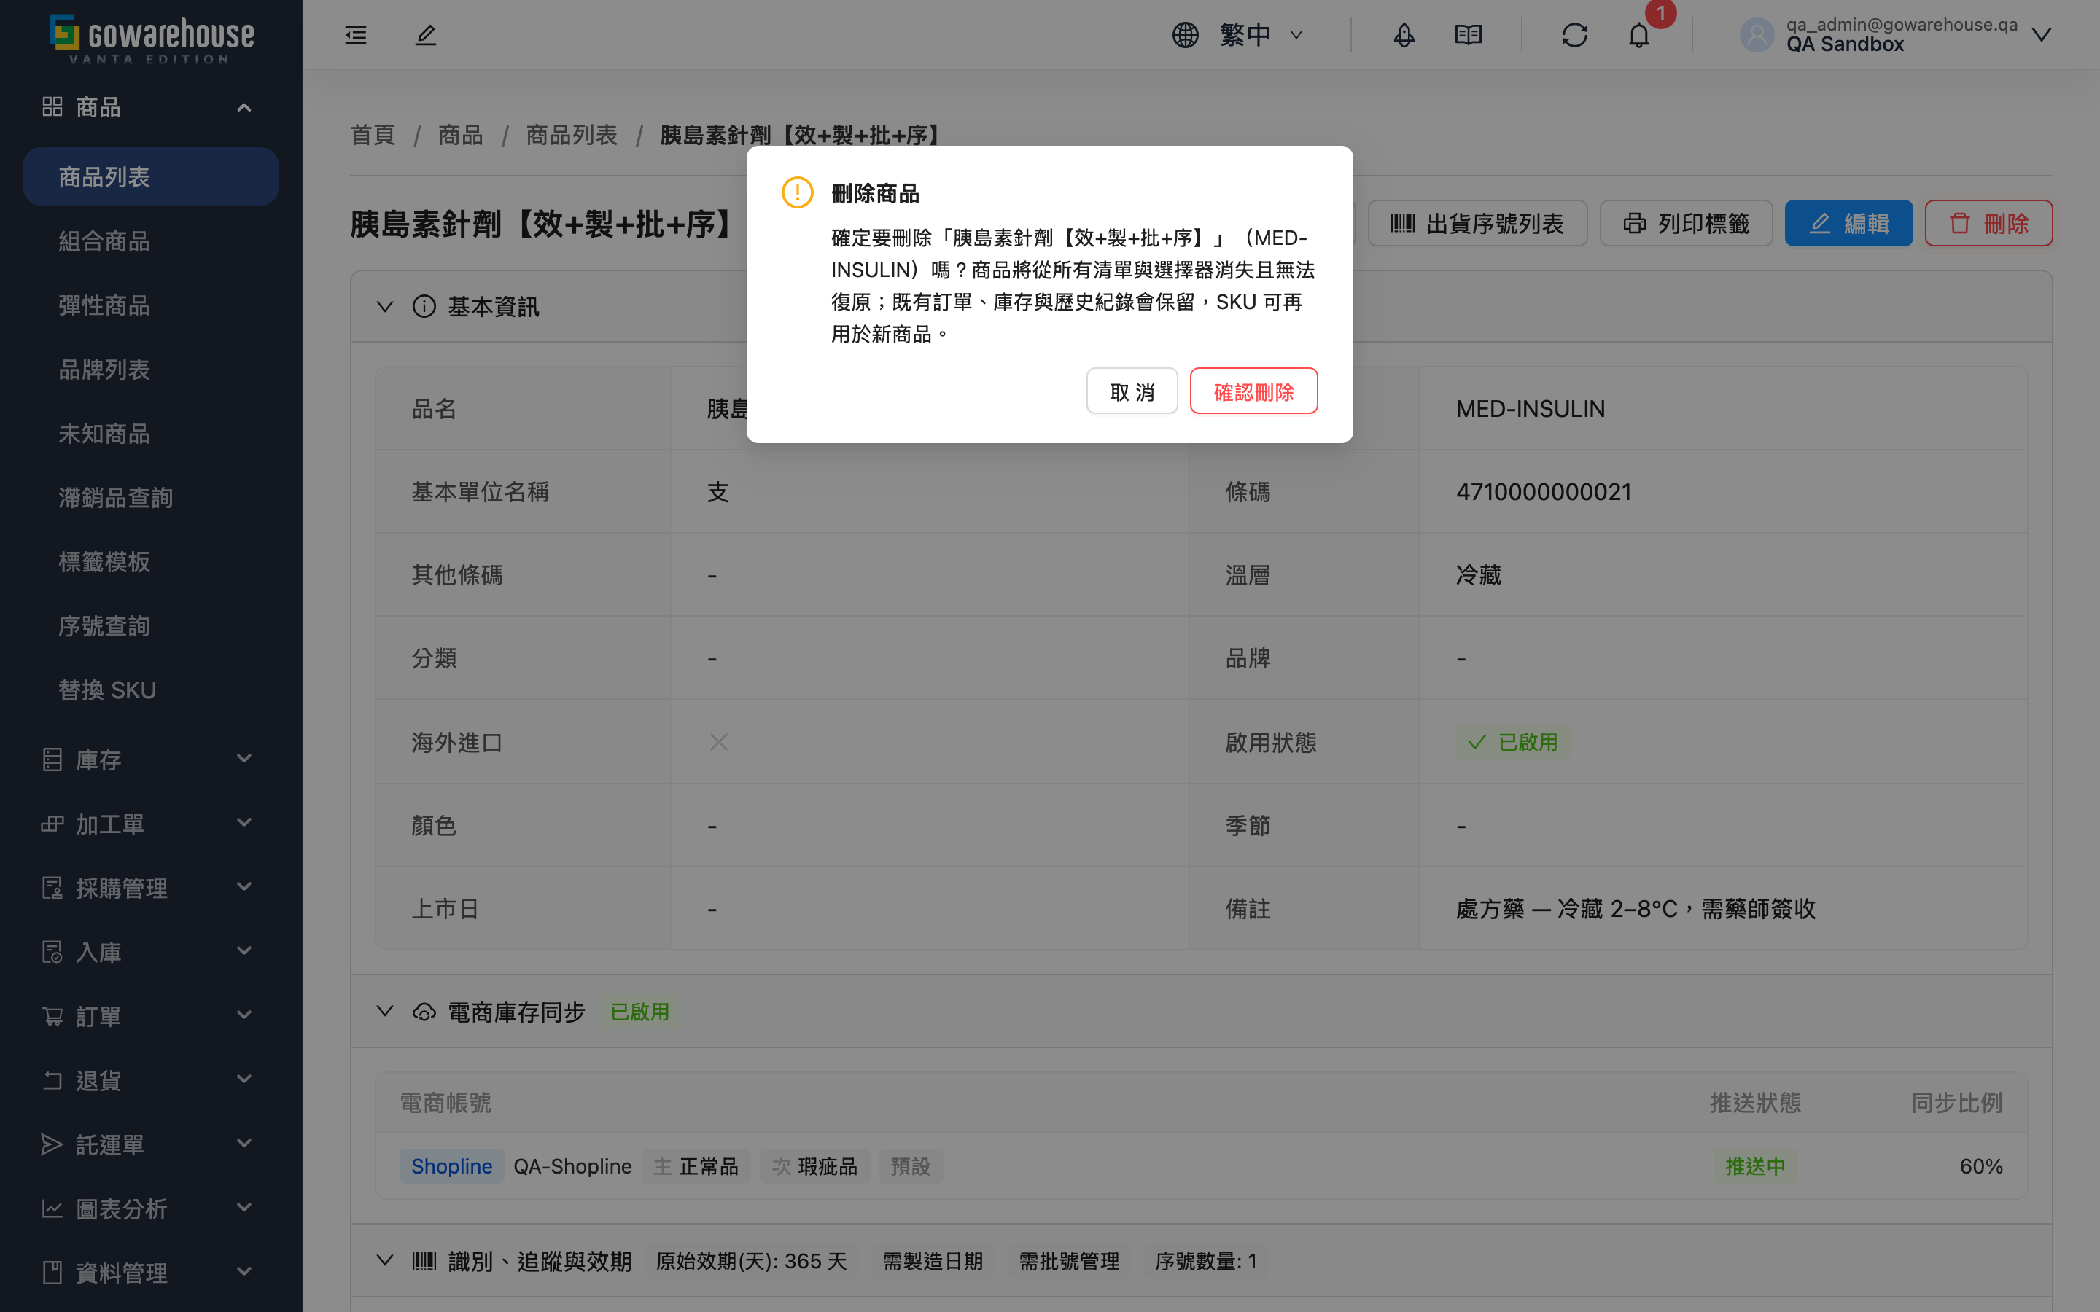Click the pencil edit icon in top bar
The width and height of the screenshot is (2100, 1312).
(425, 35)
